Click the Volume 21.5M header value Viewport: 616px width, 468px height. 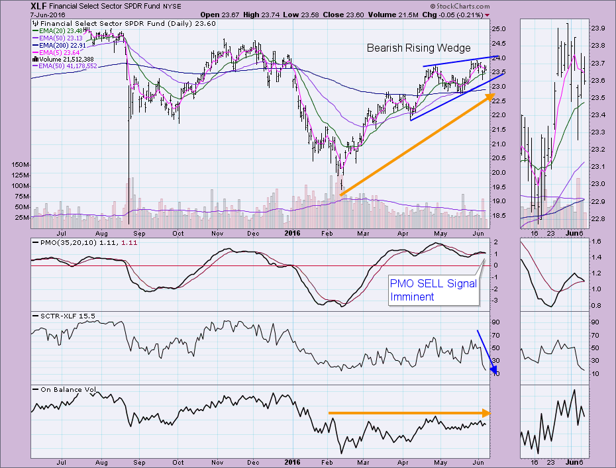(393, 15)
